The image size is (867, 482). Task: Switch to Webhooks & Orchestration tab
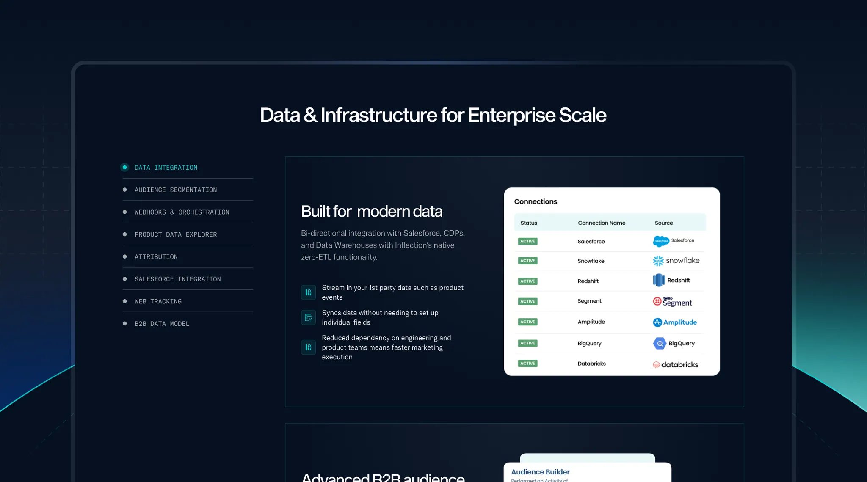(x=182, y=212)
